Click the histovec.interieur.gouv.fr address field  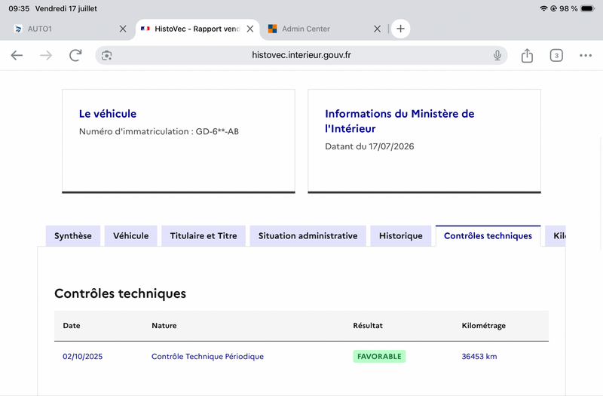301,55
